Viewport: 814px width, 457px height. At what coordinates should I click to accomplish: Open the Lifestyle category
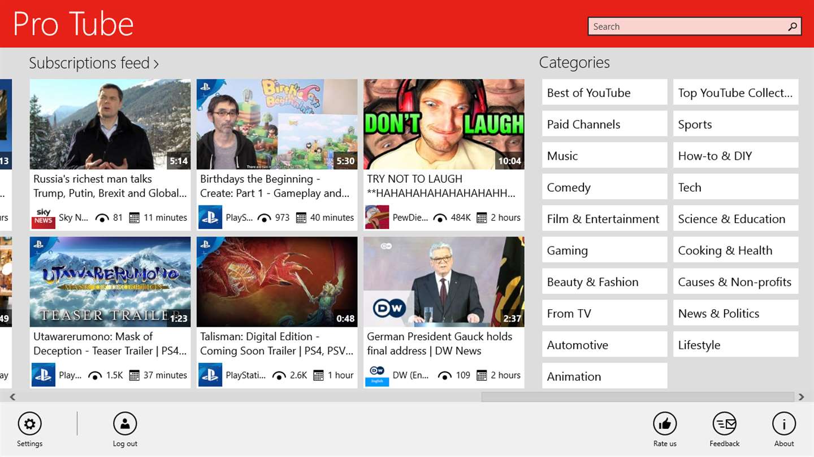click(x=736, y=345)
